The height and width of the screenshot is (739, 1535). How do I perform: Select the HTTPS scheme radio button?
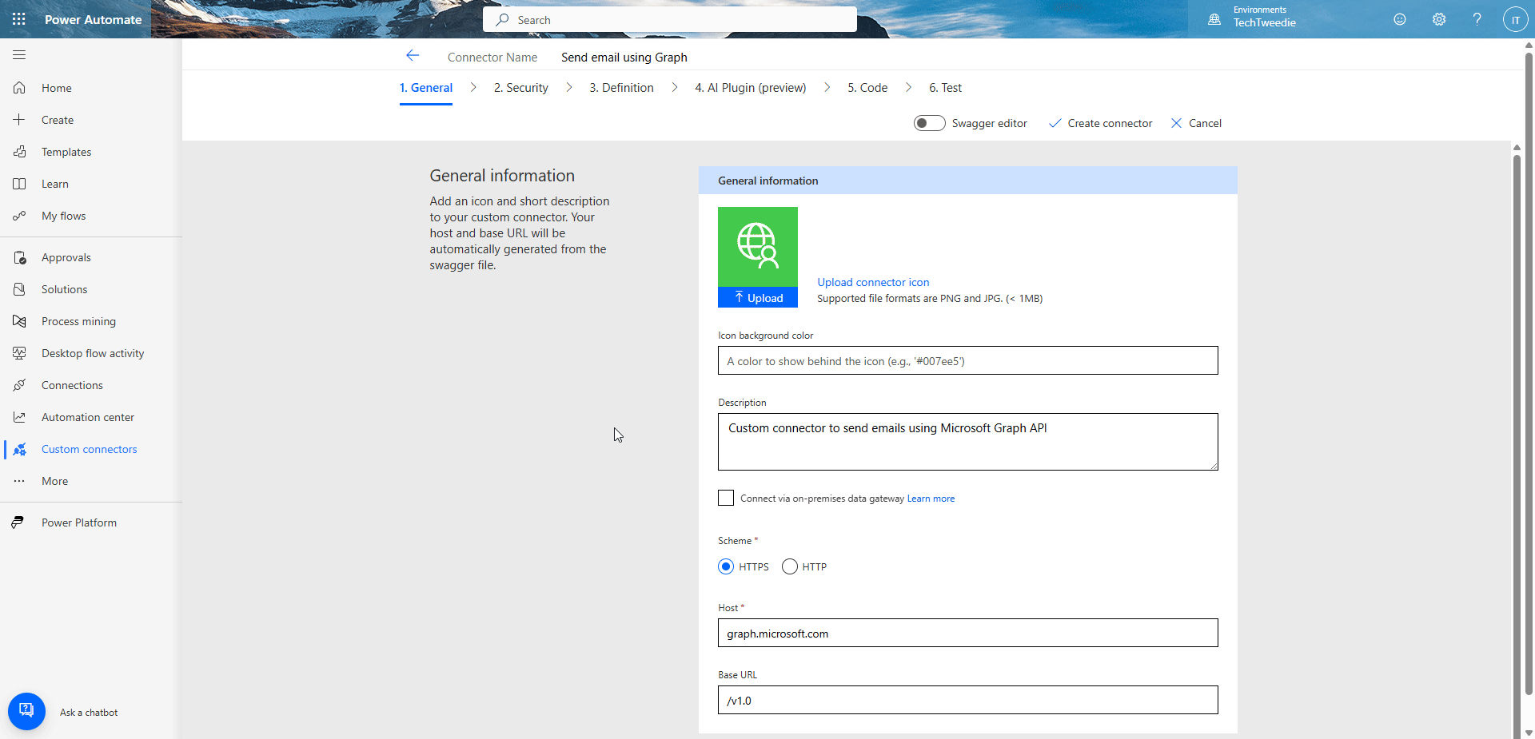[726, 566]
